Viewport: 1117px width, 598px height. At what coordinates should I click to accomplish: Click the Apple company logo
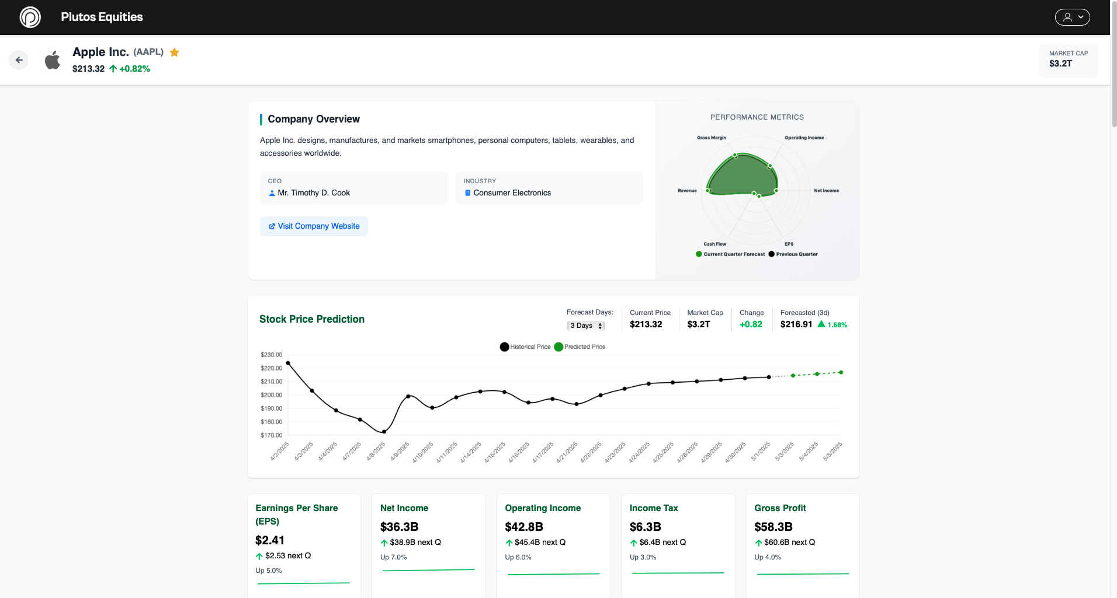[53, 60]
